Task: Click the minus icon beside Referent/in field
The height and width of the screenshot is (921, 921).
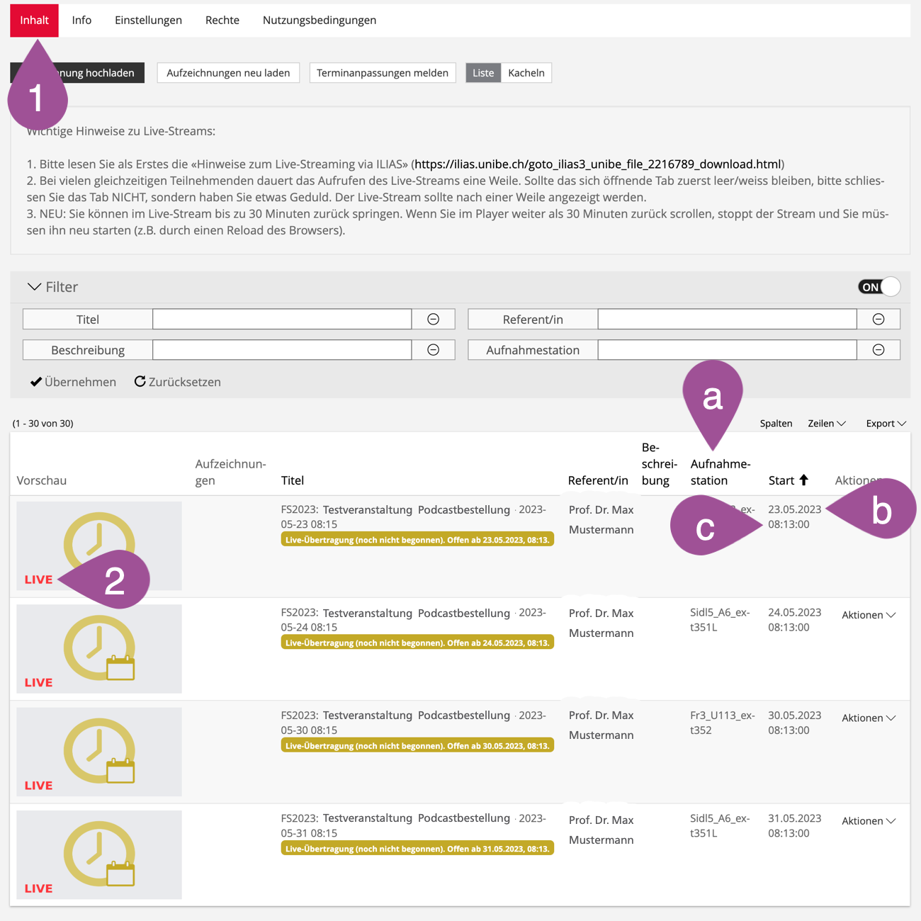Action: (878, 320)
